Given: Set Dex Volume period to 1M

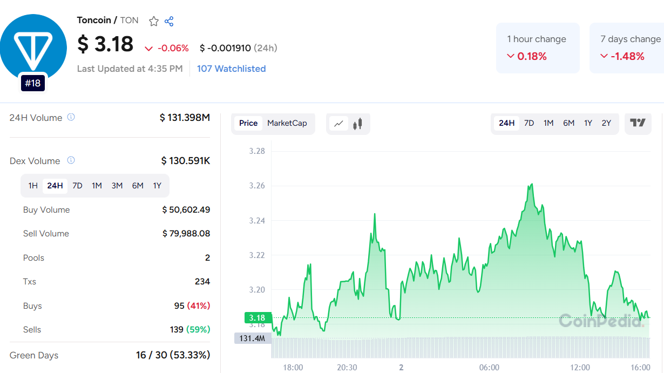Looking at the screenshot, I should [x=97, y=186].
